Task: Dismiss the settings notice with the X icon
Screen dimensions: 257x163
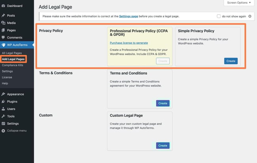Action: 250,16
